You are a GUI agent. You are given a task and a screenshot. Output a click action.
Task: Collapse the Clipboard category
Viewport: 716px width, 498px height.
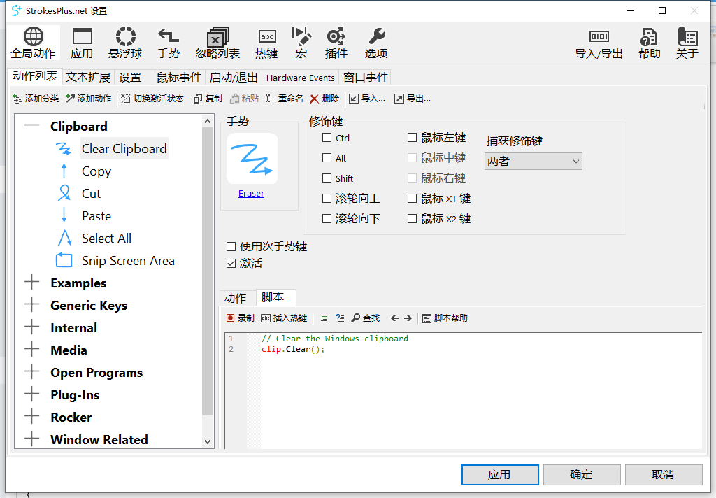point(31,125)
